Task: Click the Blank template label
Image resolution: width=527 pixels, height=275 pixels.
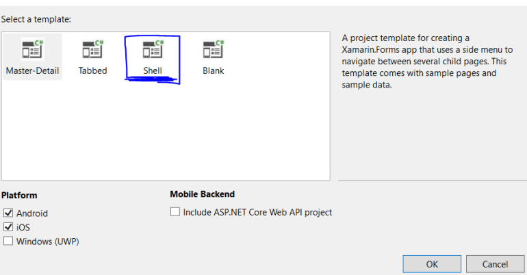Action: coord(213,70)
